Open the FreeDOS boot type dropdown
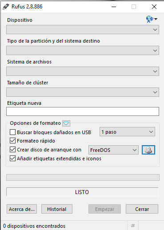 [113, 150]
